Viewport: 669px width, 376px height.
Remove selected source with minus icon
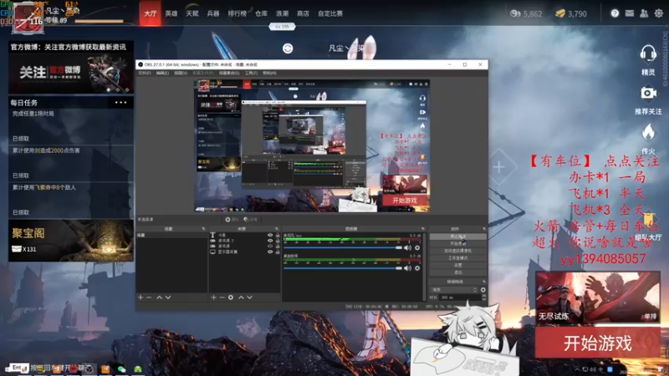pyautogui.click(x=222, y=297)
